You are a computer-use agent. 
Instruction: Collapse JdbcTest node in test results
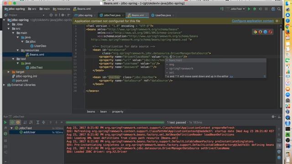11,128
